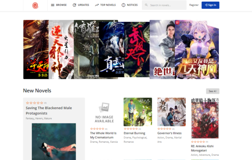Click star rating under Eternal Burning cover
The image size is (252, 160).
tap(131, 129)
